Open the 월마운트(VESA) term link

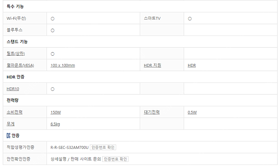[20, 65]
